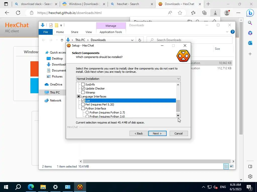The width and height of the screenshot is (257, 192).
Task: Open Edge favorites list icon
Action: click(x=193, y=13)
